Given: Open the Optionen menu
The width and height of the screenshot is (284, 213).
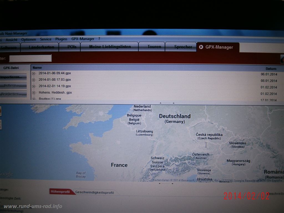Looking at the screenshot, I should tap(29, 39).
